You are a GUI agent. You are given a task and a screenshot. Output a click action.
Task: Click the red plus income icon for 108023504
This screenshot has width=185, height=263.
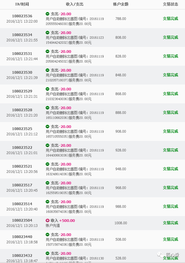(48, 220)
